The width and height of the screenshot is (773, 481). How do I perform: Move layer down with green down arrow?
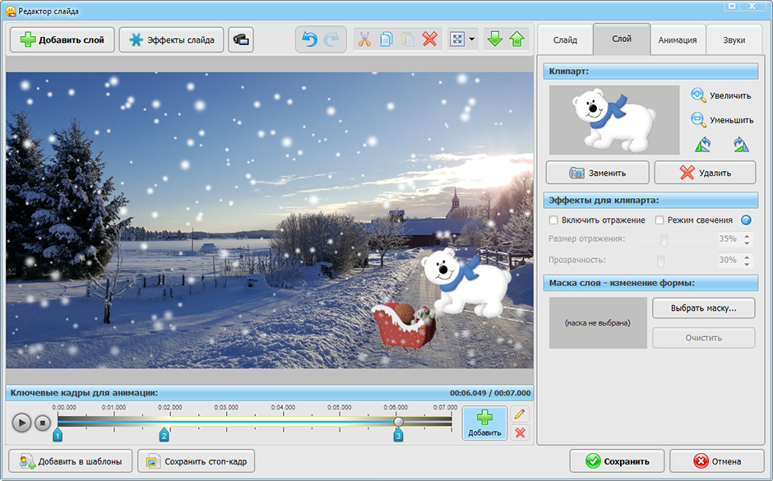coord(495,39)
